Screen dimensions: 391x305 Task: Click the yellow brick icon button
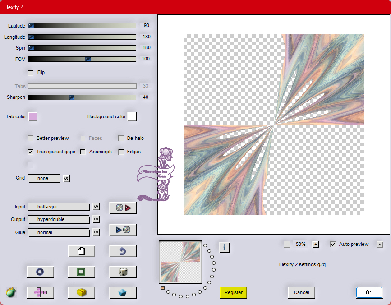81,292
